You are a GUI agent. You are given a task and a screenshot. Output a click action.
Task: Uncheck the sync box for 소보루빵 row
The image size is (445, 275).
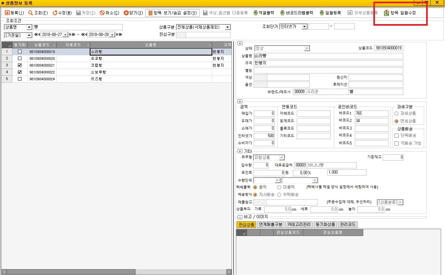point(20,72)
